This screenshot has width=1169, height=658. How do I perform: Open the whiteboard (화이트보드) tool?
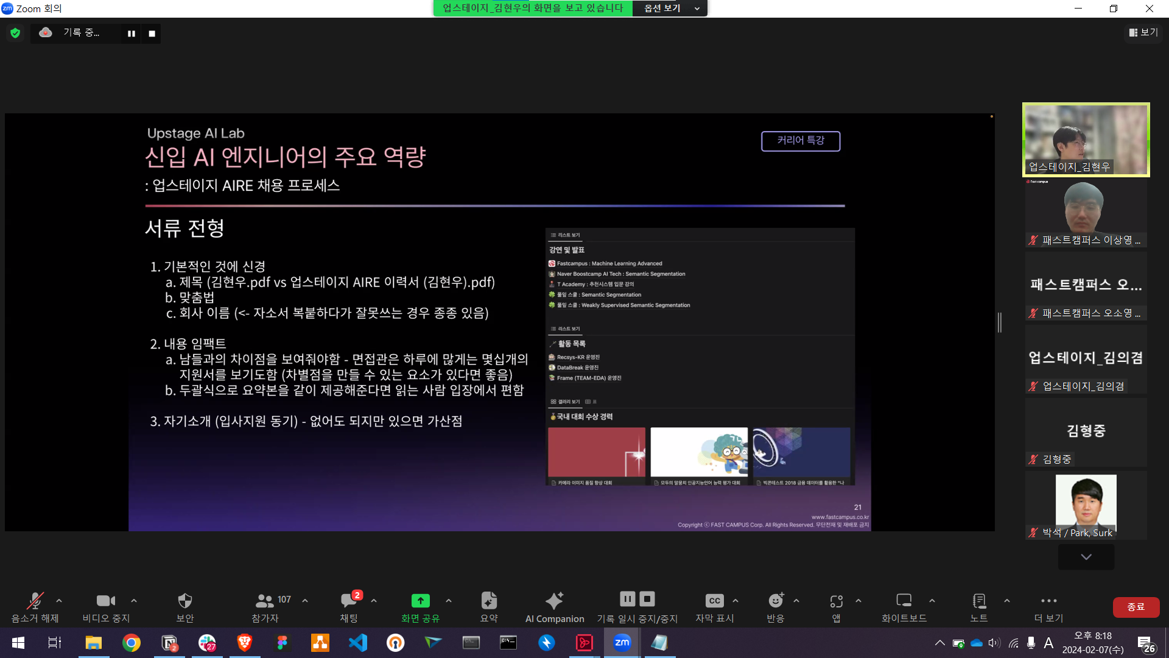[904, 601]
